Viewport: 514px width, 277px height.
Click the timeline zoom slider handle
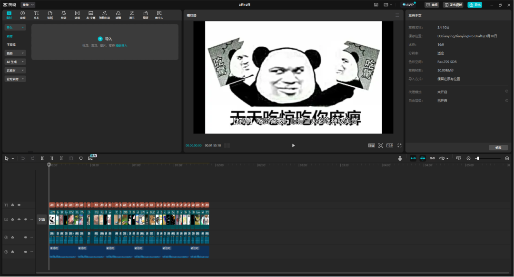tap(478, 158)
